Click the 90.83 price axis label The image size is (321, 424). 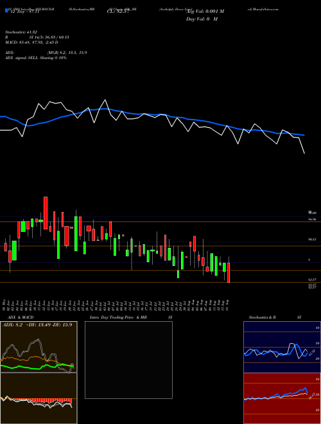point(312,240)
